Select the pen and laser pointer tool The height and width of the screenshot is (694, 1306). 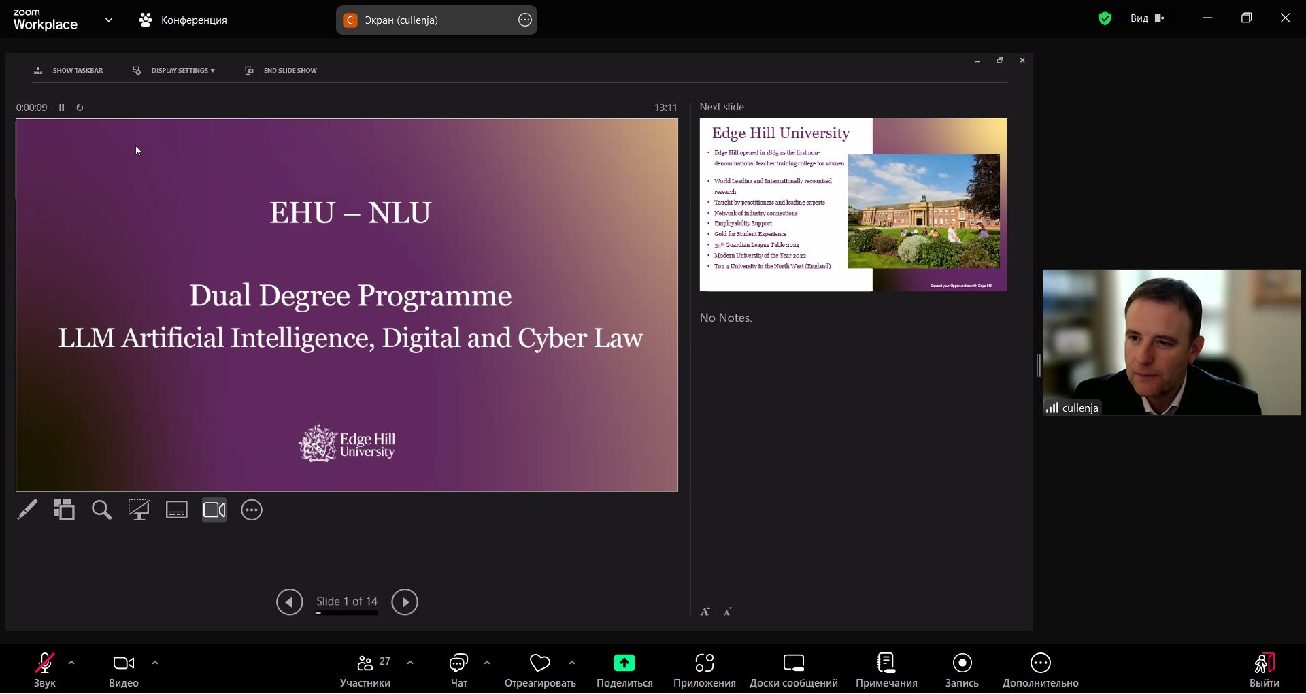pos(27,510)
